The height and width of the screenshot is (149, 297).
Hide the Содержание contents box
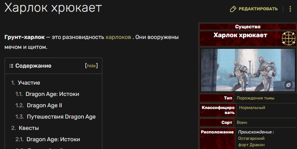(91, 66)
